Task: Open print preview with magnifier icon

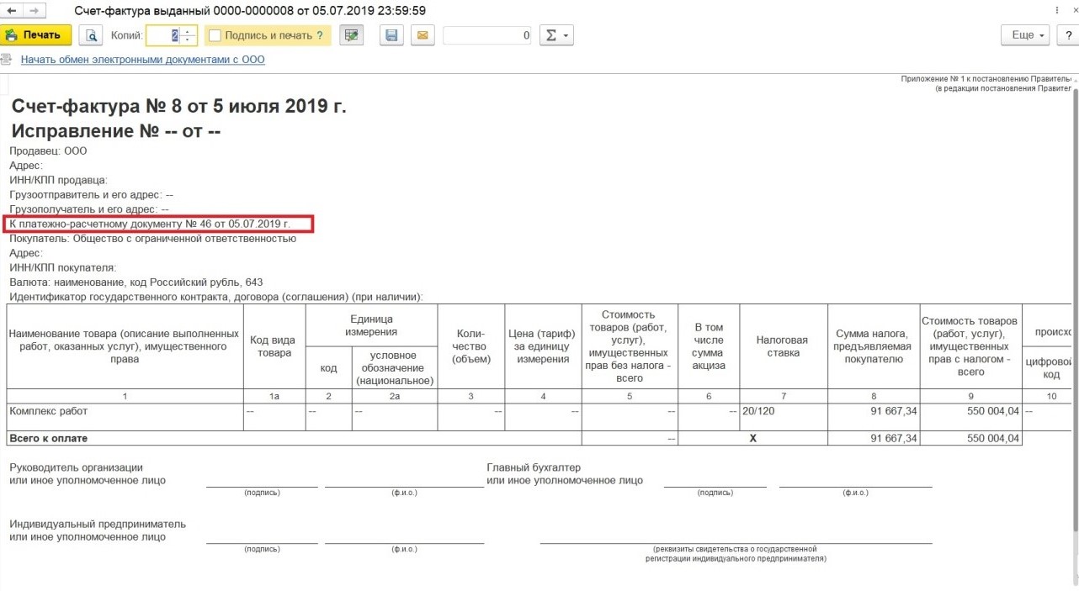Action: point(91,35)
